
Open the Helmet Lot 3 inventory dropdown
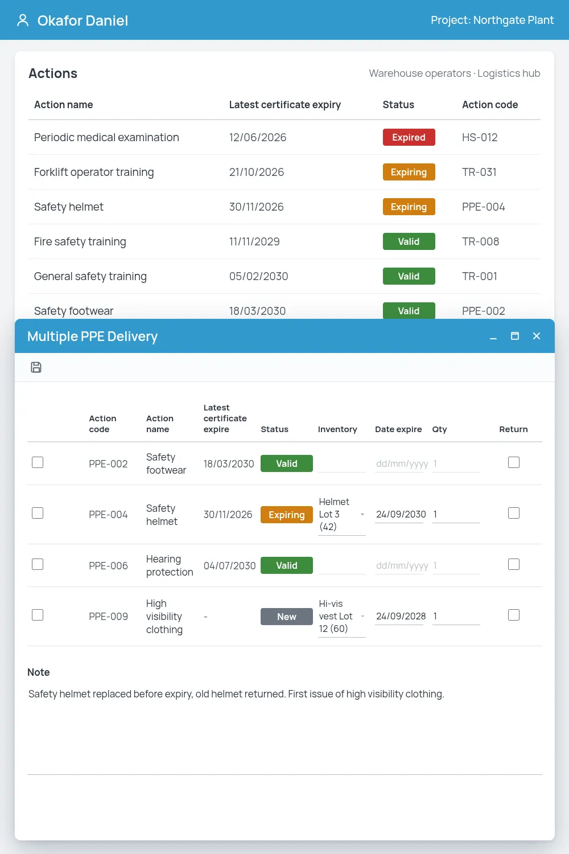click(x=342, y=515)
